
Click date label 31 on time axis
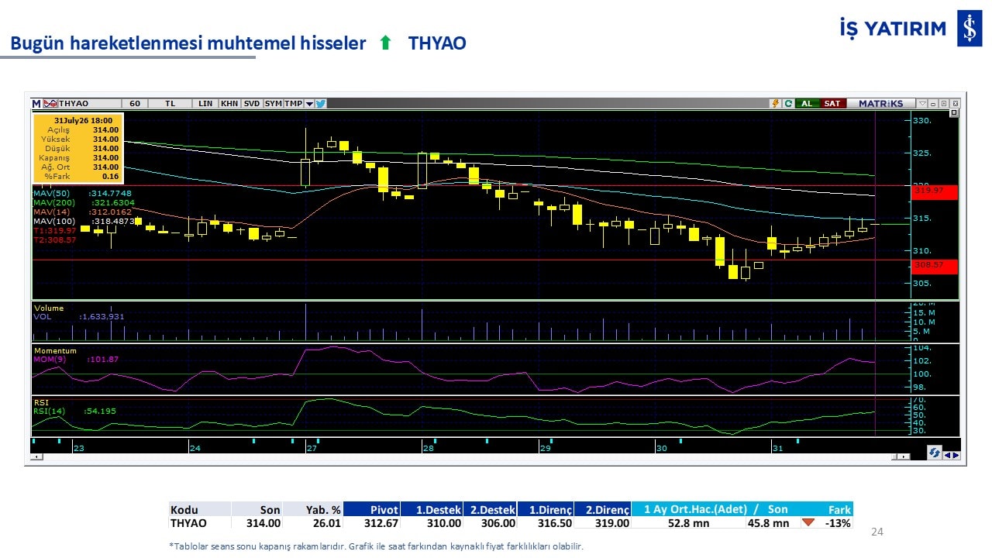point(777,448)
